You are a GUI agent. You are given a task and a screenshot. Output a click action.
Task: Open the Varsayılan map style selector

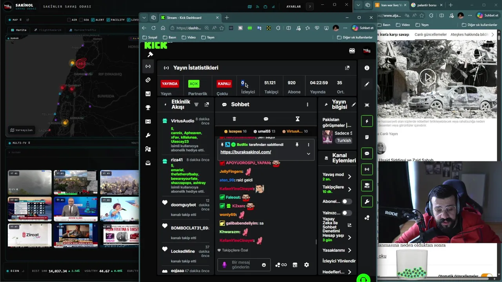pos(22,130)
